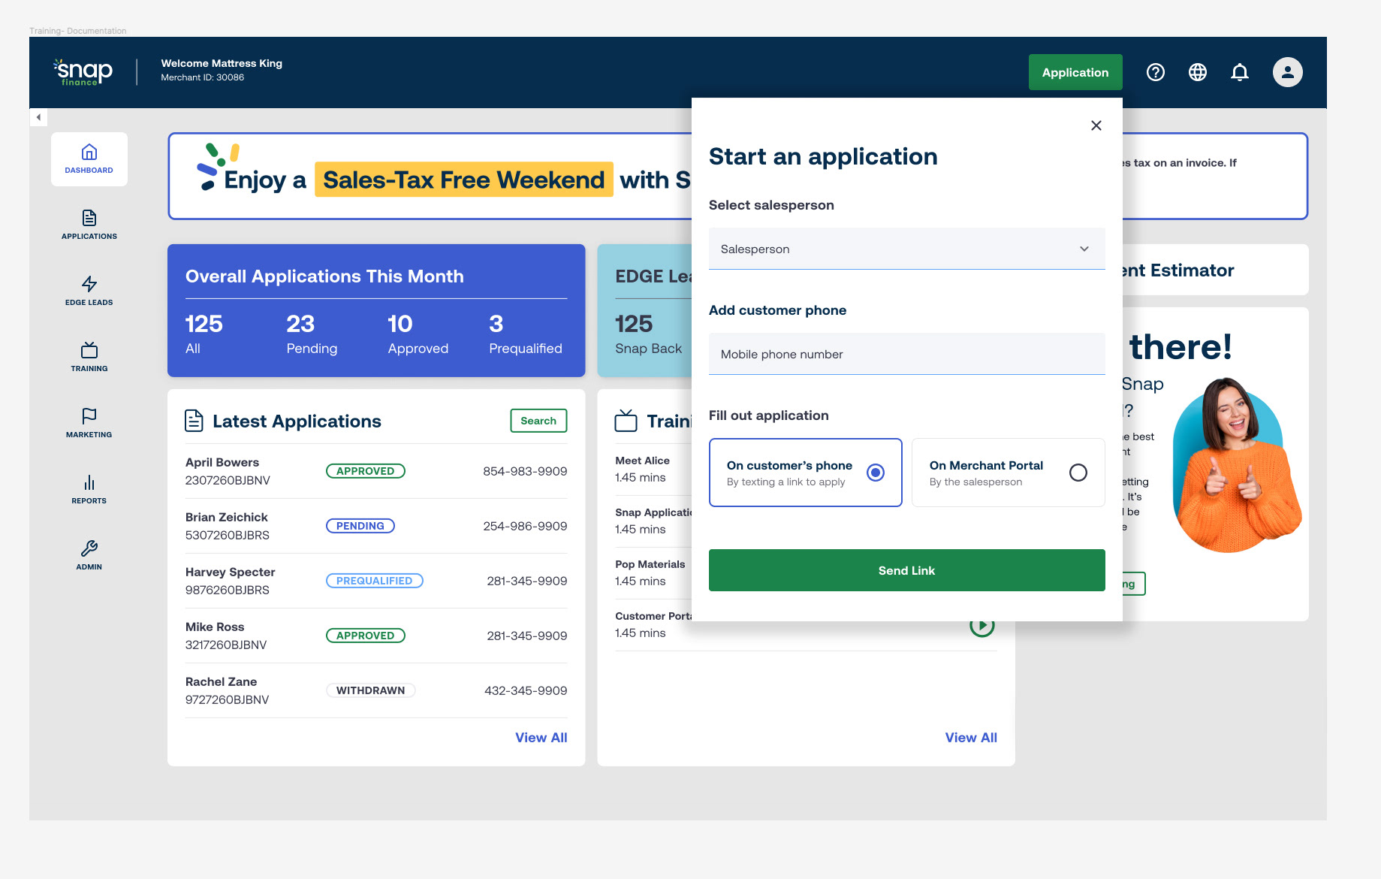Click phone number 432-345-9909

(x=526, y=690)
